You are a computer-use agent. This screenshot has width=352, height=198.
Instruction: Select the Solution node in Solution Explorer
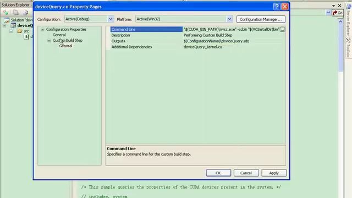18,20
